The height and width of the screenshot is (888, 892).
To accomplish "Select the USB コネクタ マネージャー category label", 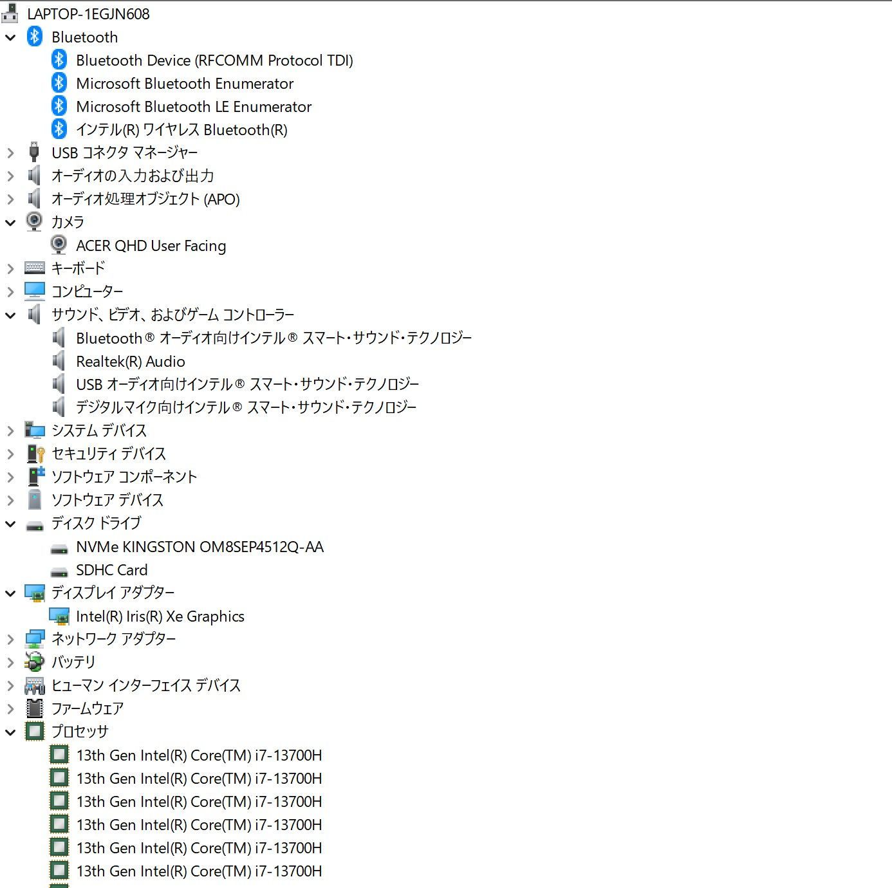I will tap(125, 153).
